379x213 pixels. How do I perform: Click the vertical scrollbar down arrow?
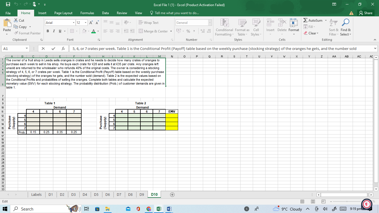click(377, 189)
